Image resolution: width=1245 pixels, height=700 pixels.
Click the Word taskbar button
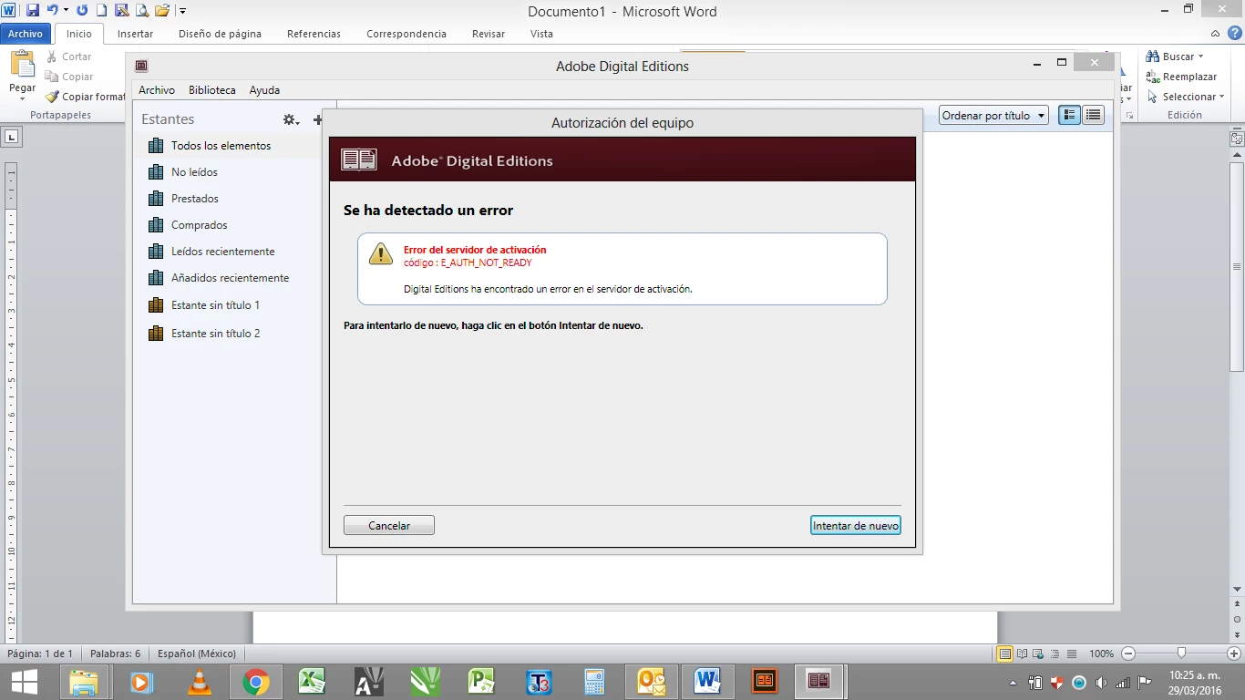click(708, 682)
